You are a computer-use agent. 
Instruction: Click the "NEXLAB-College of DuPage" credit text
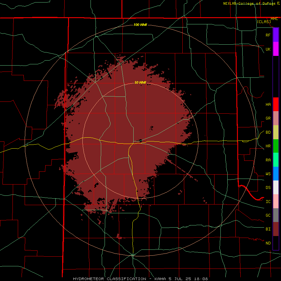pos(250,3)
